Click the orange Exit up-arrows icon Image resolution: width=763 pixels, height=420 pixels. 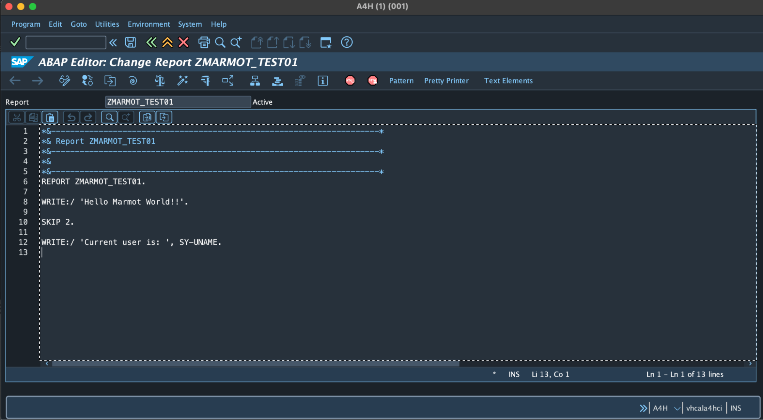click(167, 42)
